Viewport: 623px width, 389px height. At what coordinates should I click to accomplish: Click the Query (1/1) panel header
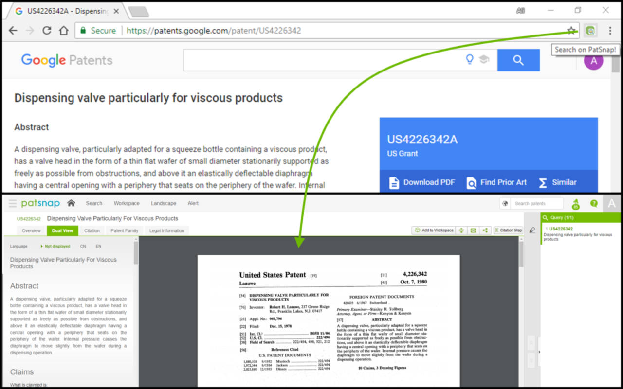(x=581, y=218)
